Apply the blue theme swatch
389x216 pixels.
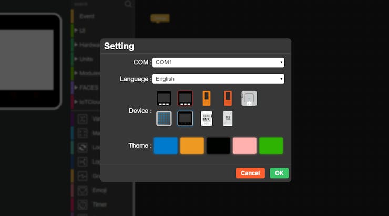point(166,146)
